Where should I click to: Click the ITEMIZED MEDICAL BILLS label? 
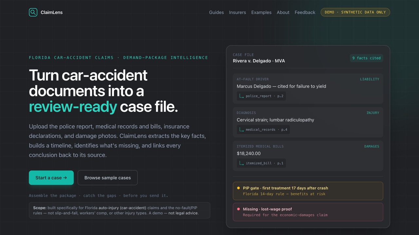click(x=260, y=146)
